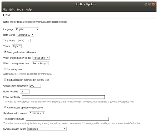Click the 'Note: Does not work' hint text
Screen dimensions: 158x138
27,74
